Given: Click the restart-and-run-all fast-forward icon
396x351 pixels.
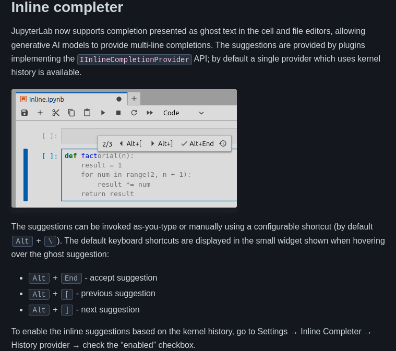Looking at the screenshot, I should click(150, 113).
